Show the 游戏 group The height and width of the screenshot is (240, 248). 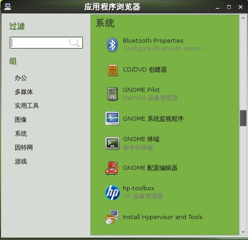[21, 162]
